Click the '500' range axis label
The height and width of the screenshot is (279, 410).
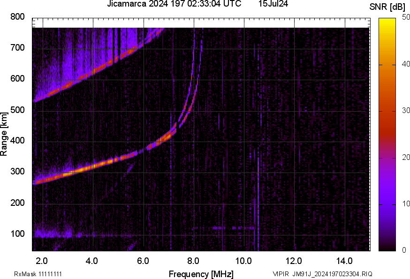[17, 110]
